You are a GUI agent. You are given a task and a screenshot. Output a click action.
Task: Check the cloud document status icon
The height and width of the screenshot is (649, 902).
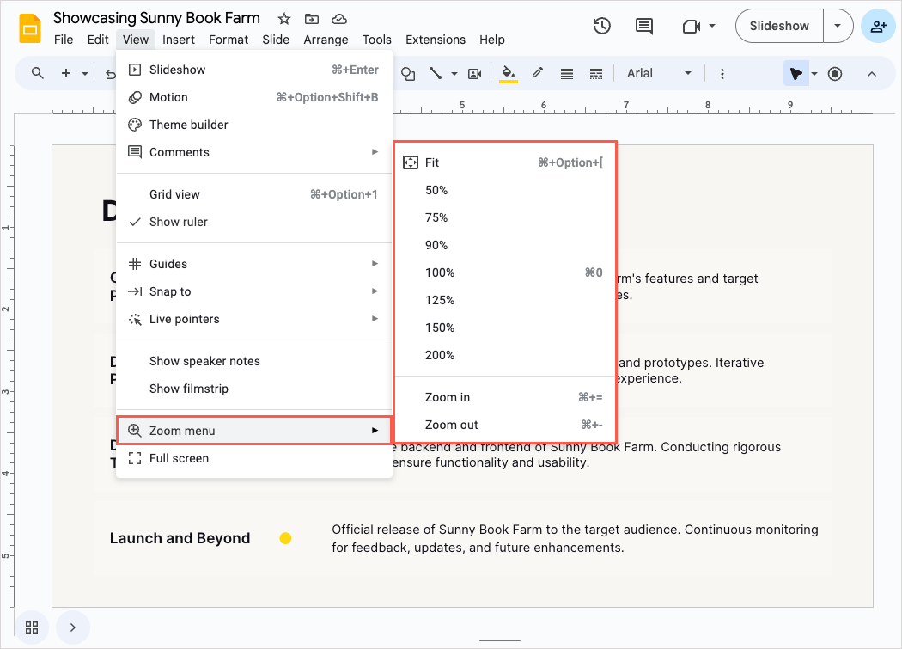click(339, 19)
